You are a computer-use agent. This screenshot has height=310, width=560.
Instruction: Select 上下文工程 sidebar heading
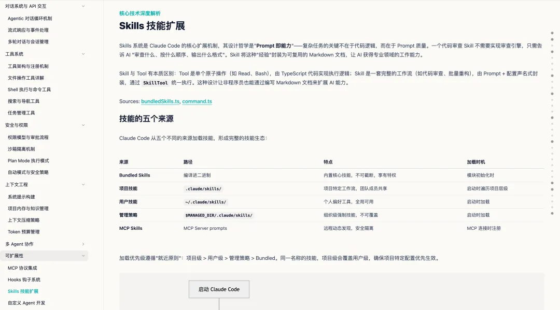(x=17, y=185)
